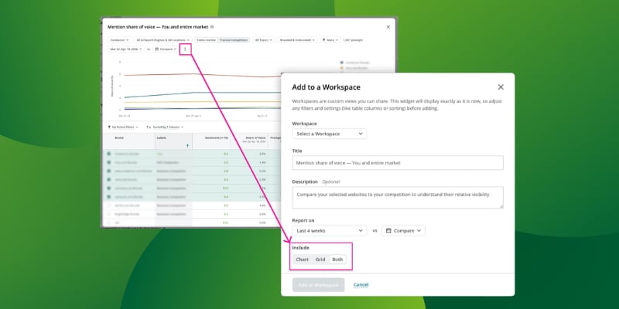The image size is (619, 309).
Task: Expand the Sorted by 1 Column menu
Action: point(165,127)
